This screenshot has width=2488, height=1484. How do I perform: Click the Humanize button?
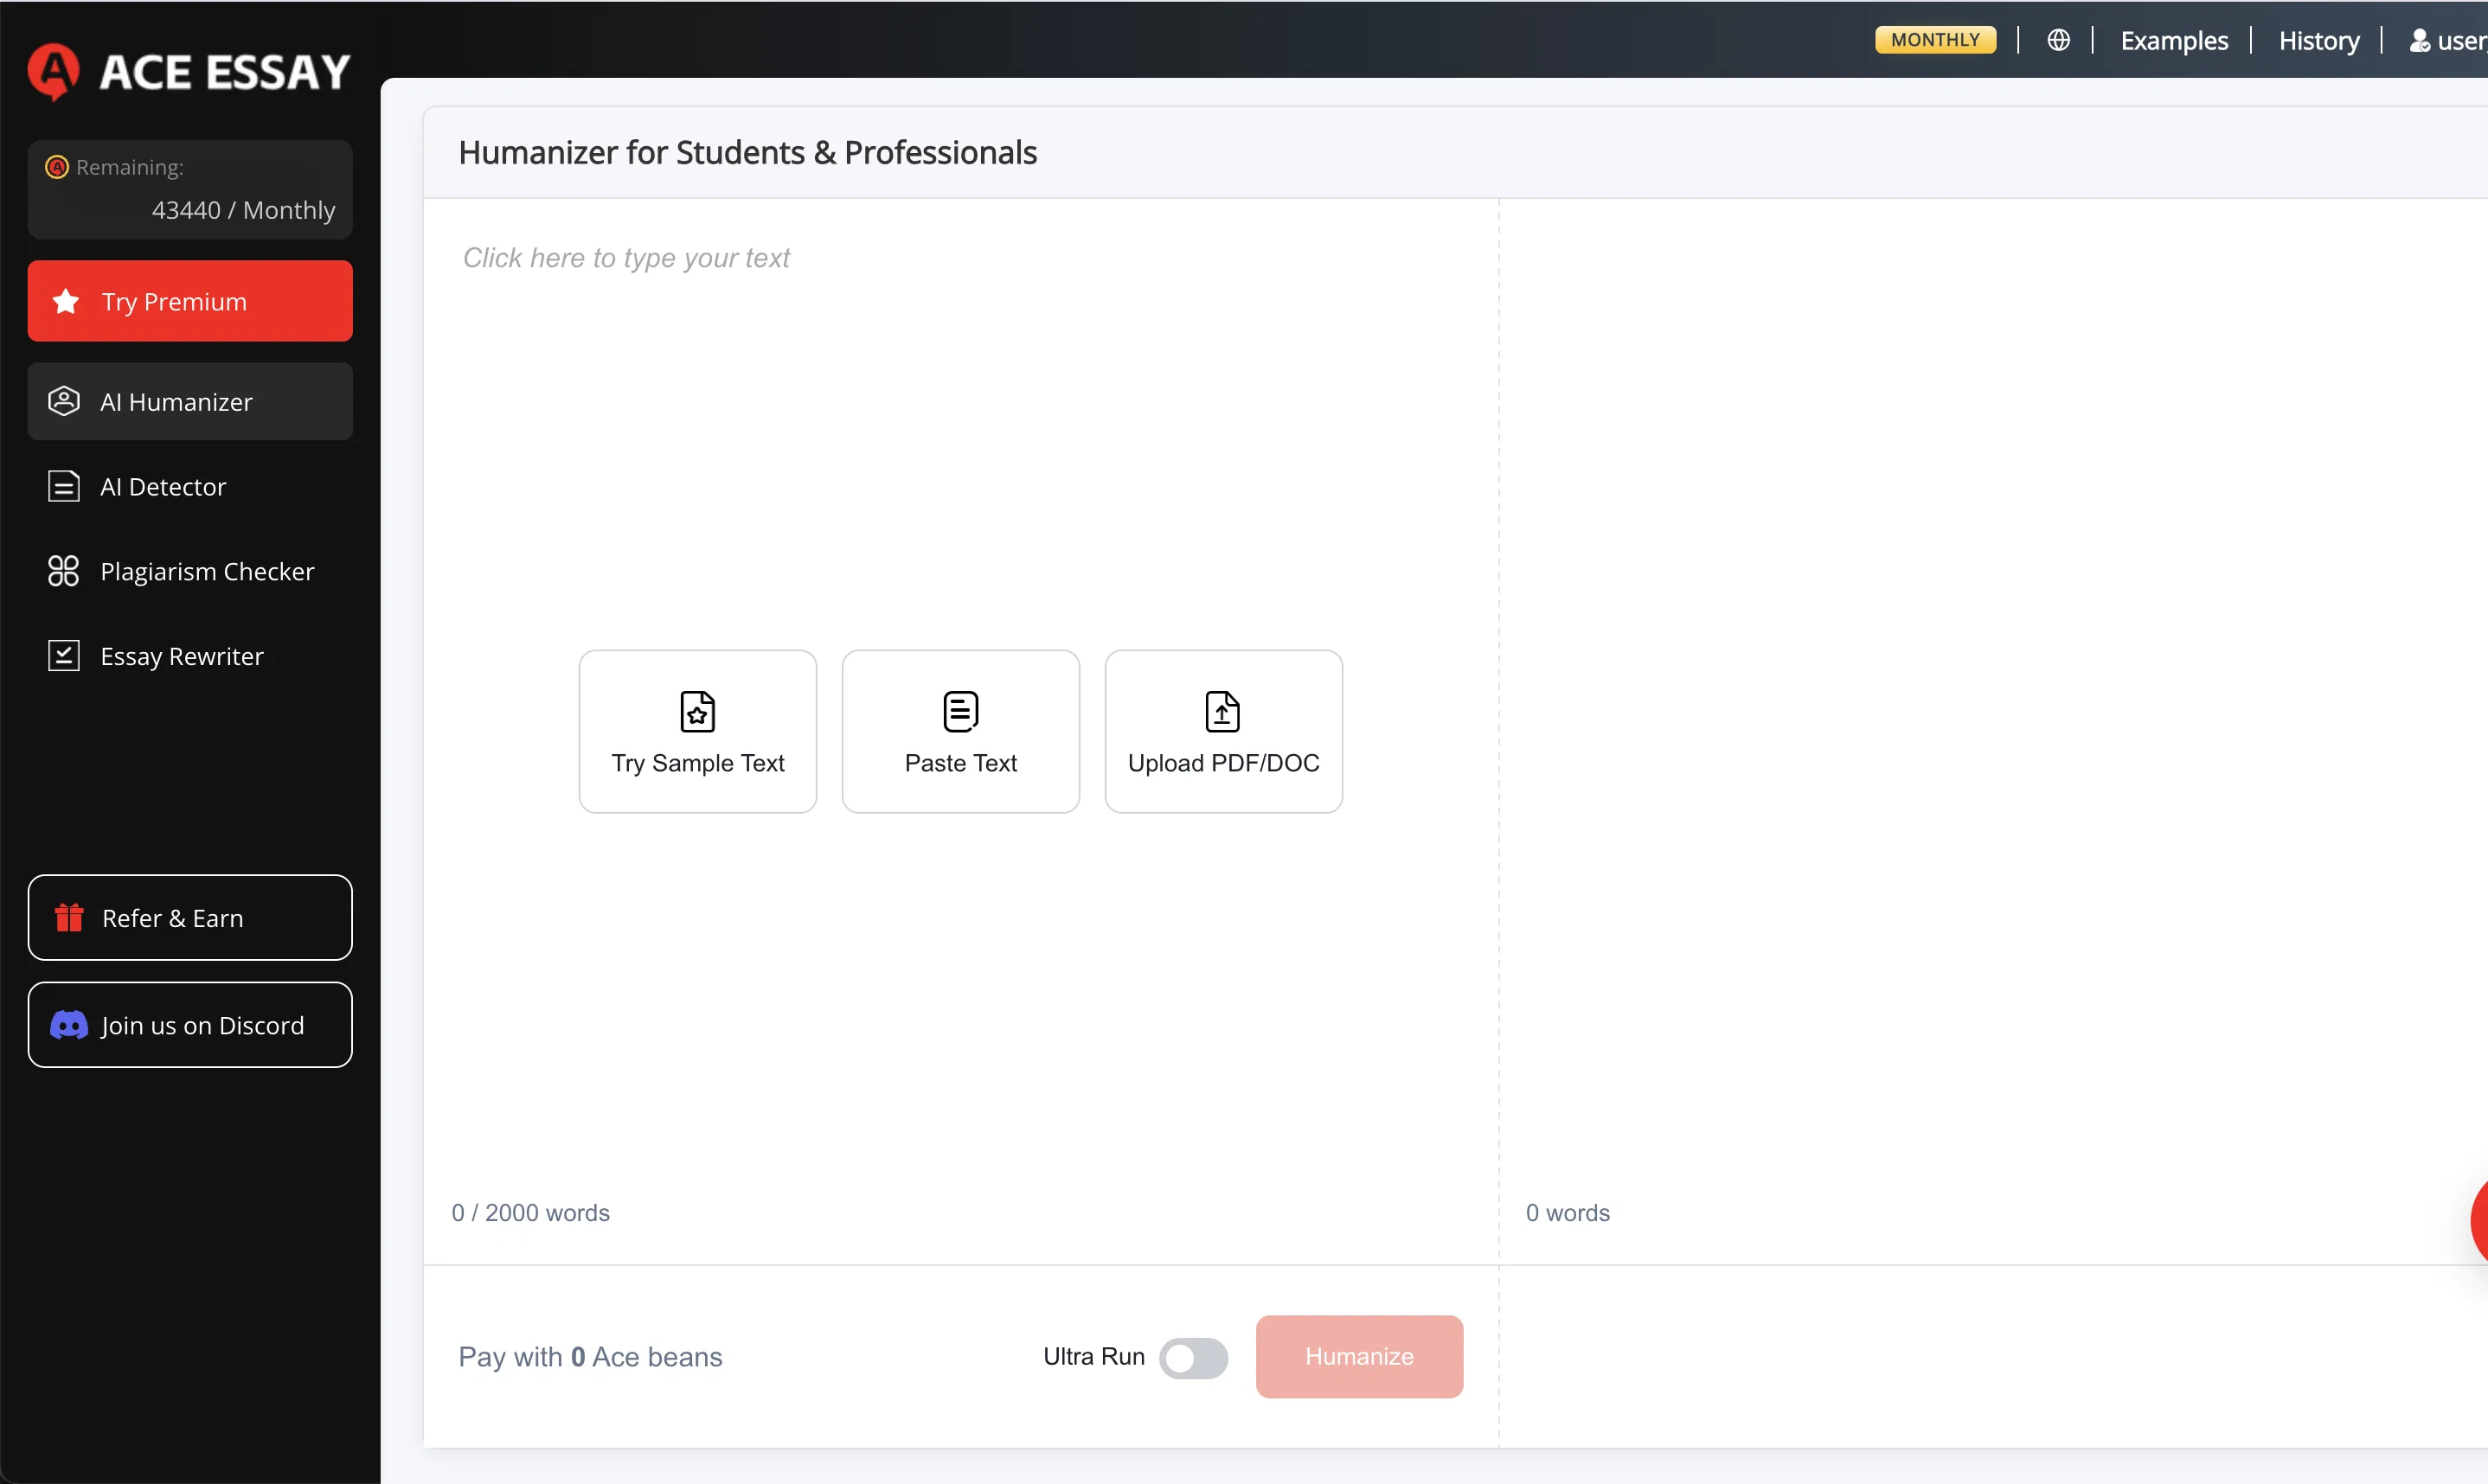coord(1359,1356)
